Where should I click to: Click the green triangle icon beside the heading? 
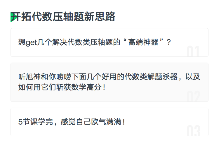[x=14, y=17]
